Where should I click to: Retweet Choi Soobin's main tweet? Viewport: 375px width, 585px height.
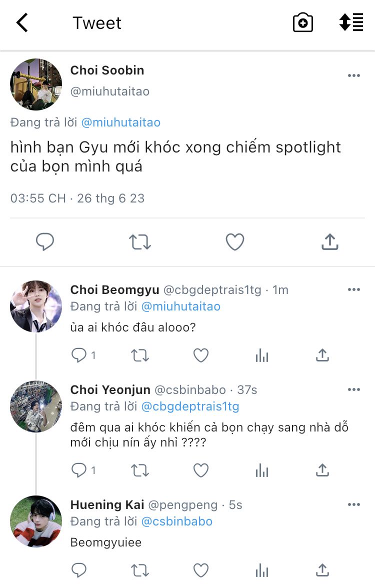point(139,242)
